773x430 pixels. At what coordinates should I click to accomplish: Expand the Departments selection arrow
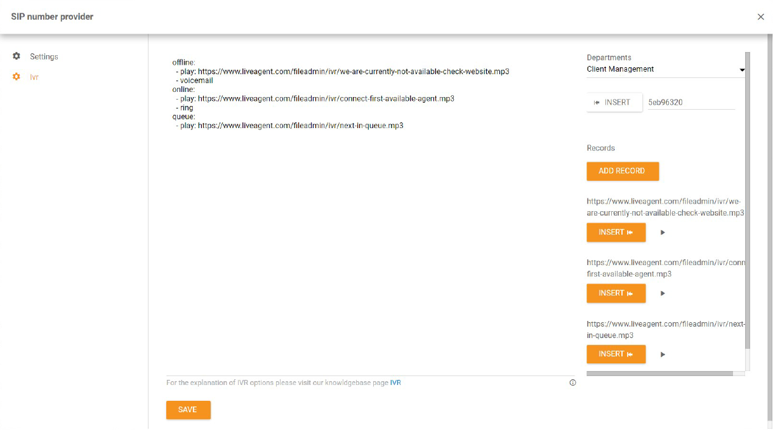pyautogui.click(x=741, y=69)
